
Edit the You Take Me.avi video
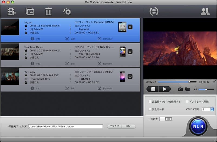coord(70,63)
